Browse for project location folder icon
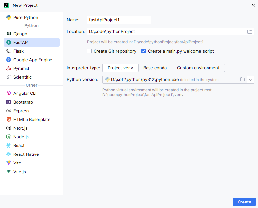The width and height of the screenshot is (258, 208). coord(250,32)
